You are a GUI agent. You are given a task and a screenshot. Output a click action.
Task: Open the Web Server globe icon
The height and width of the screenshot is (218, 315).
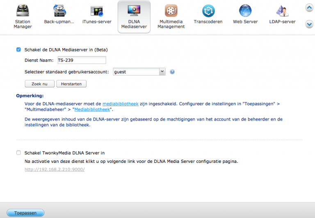(x=245, y=11)
